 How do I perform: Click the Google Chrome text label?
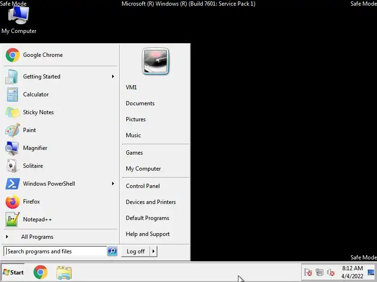(x=43, y=55)
